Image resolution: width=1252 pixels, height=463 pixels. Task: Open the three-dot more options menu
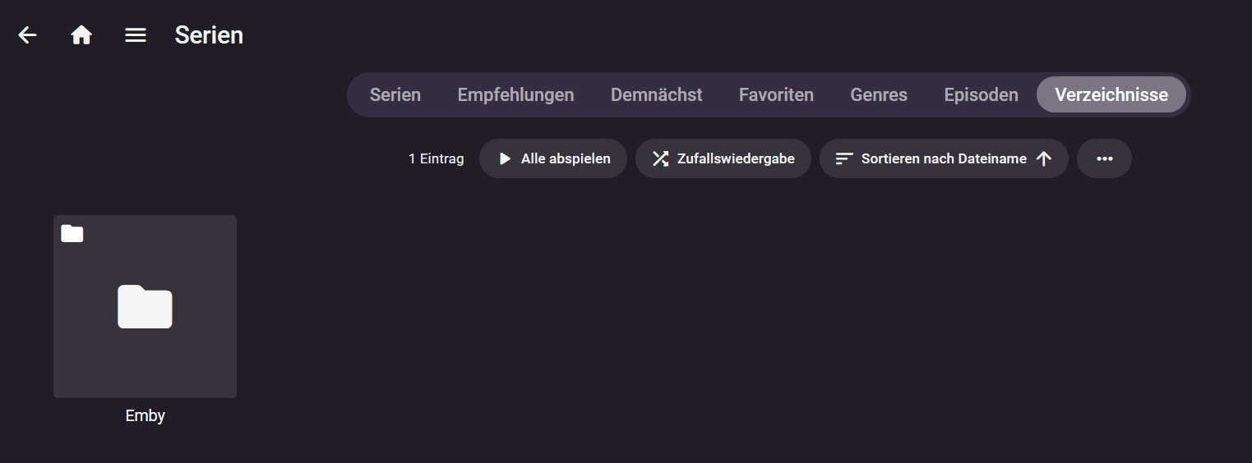tap(1104, 158)
